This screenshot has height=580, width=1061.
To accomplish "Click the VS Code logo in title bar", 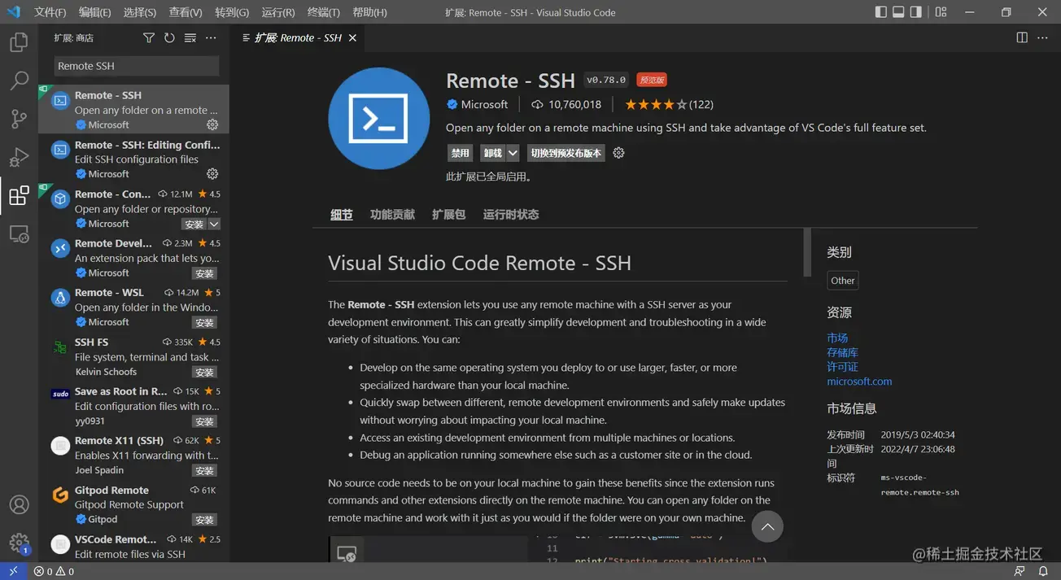I will coord(13,12).
